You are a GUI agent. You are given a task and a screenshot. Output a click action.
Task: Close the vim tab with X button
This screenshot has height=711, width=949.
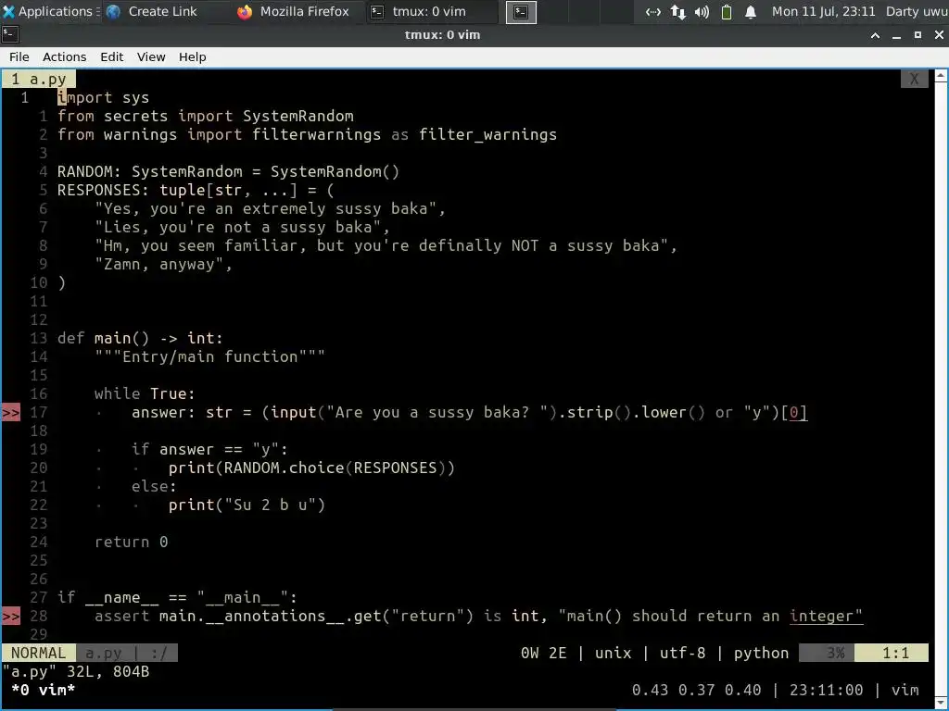point(914,80)
